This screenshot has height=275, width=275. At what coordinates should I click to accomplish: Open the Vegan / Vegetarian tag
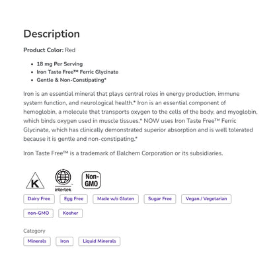[x=206, y=199]
